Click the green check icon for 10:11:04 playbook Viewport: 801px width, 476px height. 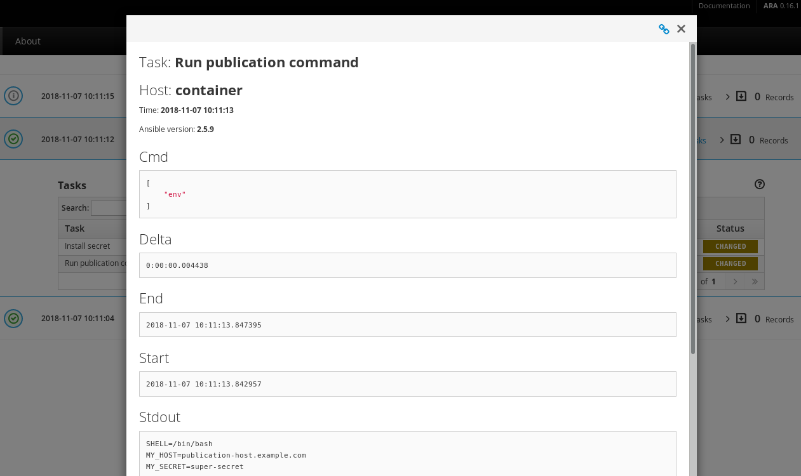click(13, 318)
